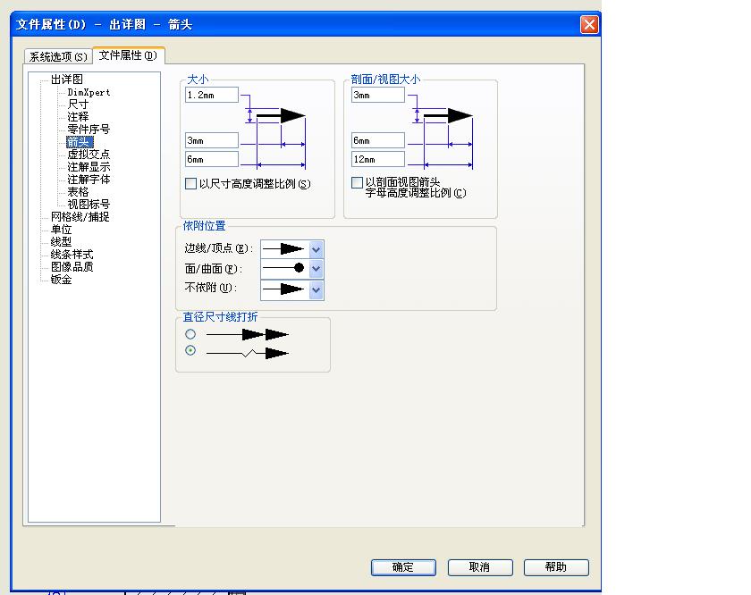Image resolution: width=751 pixels, height=595 pixels.
Task: Open DimXpert in the tree
Action: point(89,92)
